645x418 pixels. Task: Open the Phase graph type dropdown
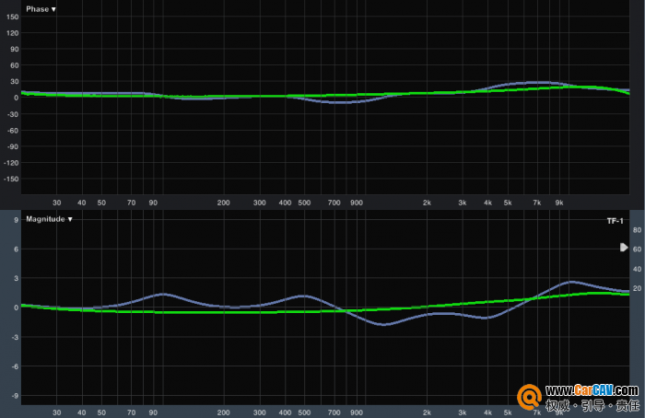click(41, 9)
